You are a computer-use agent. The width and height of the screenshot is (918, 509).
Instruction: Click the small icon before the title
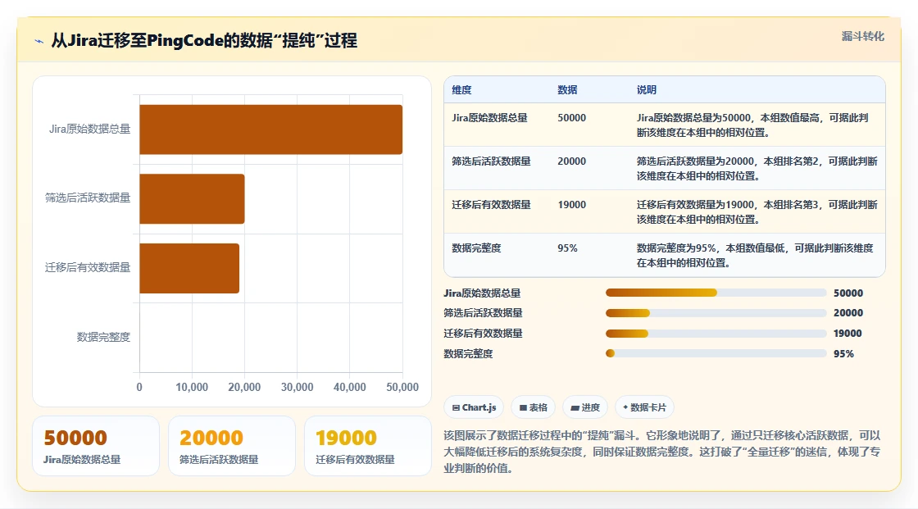39,41
